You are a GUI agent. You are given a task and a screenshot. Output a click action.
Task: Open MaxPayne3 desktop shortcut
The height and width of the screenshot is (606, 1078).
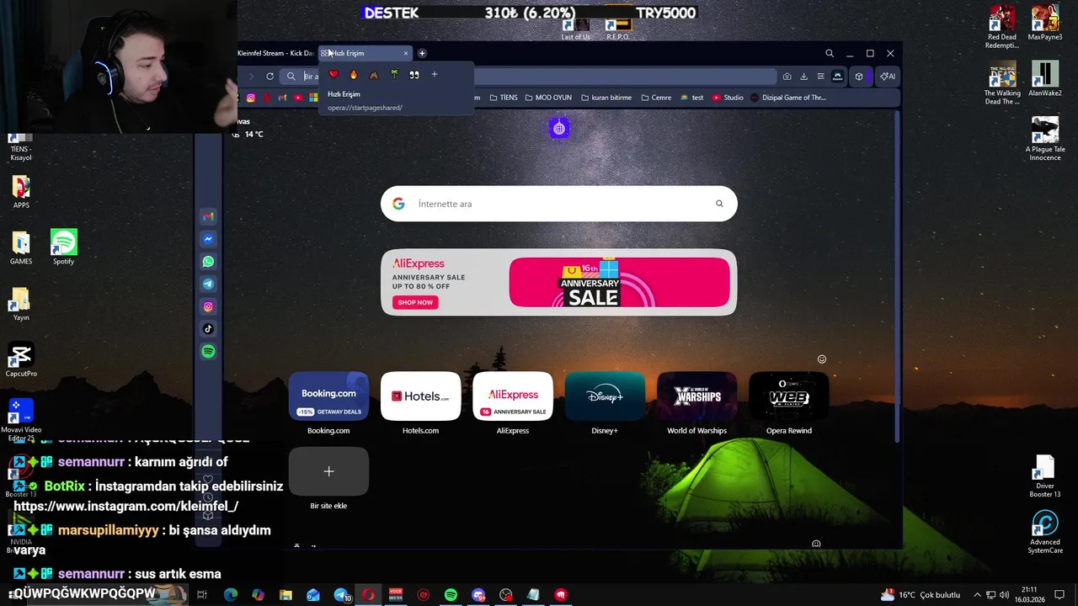click(x=1045, y=23)
